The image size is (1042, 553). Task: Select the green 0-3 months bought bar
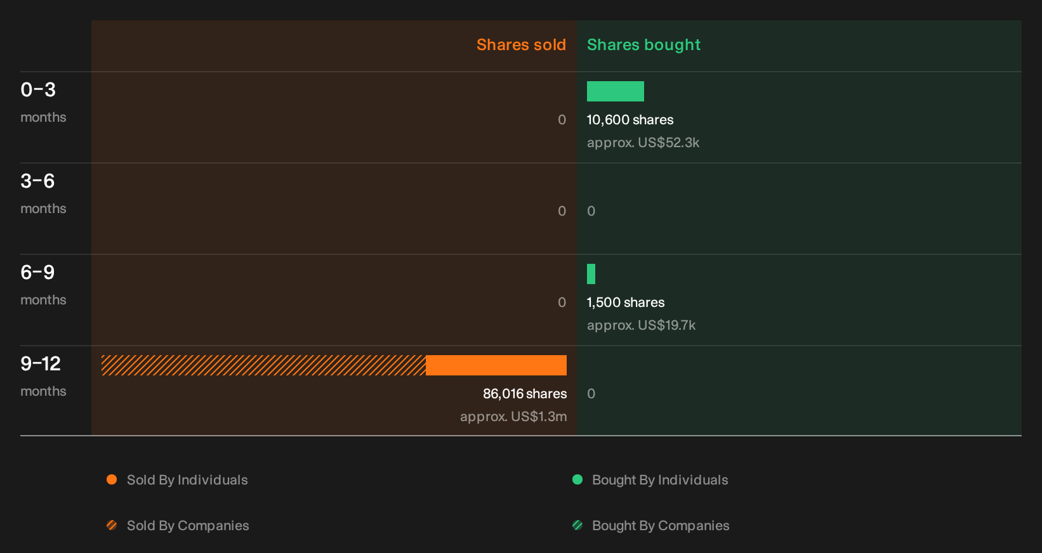pyautogui.click(x=616, y=91)
